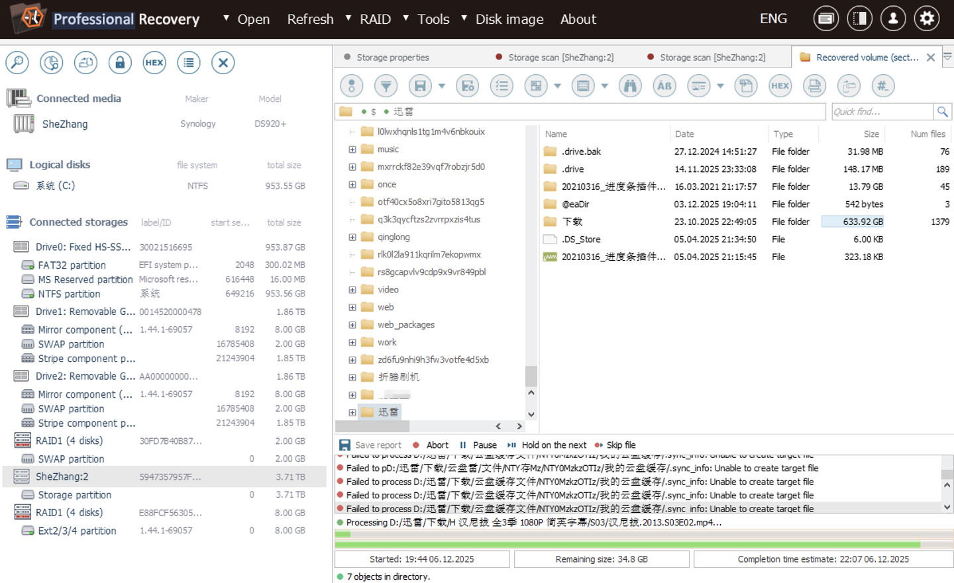This screenshot has height=583, width=954.
Task: Open the dropdown arrow beside the list layout icon
Action: click(605, 86)
